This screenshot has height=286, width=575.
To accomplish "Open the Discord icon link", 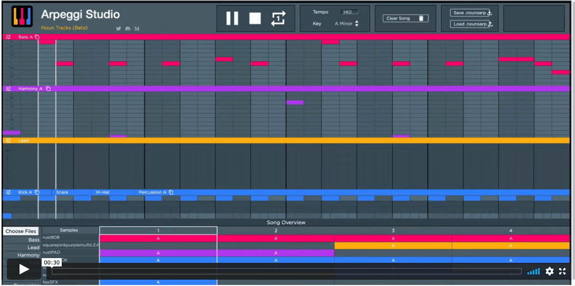I will click(x=128, y=28).
